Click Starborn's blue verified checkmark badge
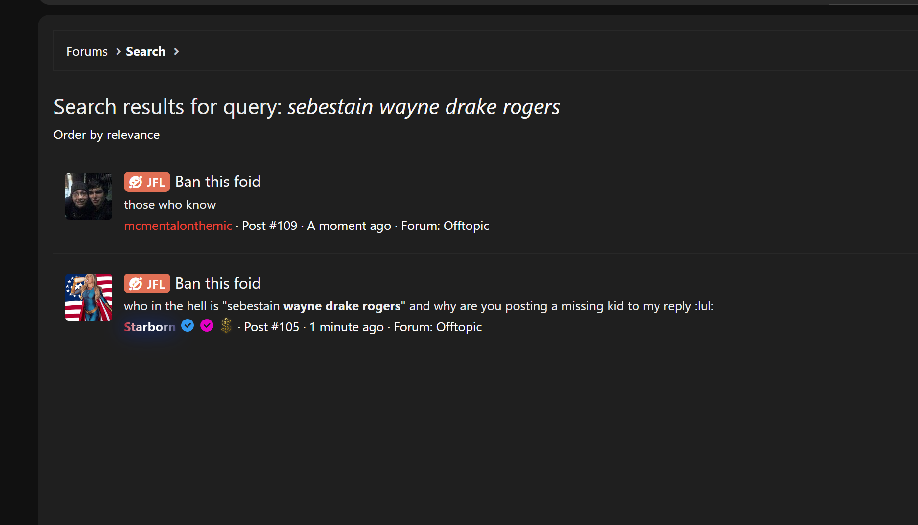This screenshot has width=918, height=525. [x=188, y=326]
